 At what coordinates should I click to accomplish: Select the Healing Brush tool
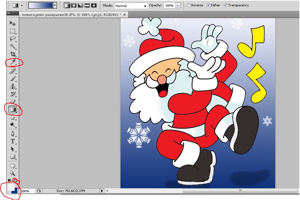[x=13, y=71]
